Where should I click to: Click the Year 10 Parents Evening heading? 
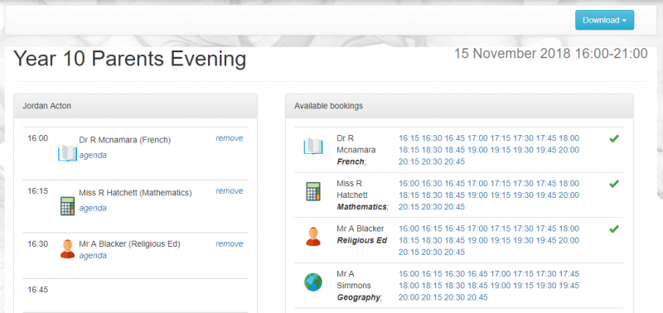click(130, 59)
